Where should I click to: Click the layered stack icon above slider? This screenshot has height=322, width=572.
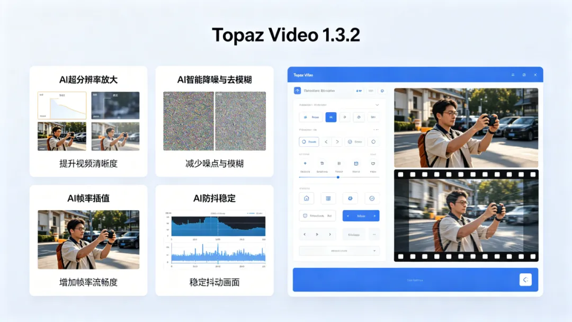tap(322, 163)
